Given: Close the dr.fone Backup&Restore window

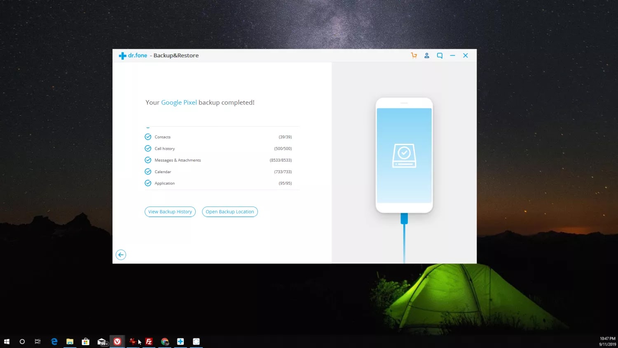Looking at the screenshot, I should (466, 55).
